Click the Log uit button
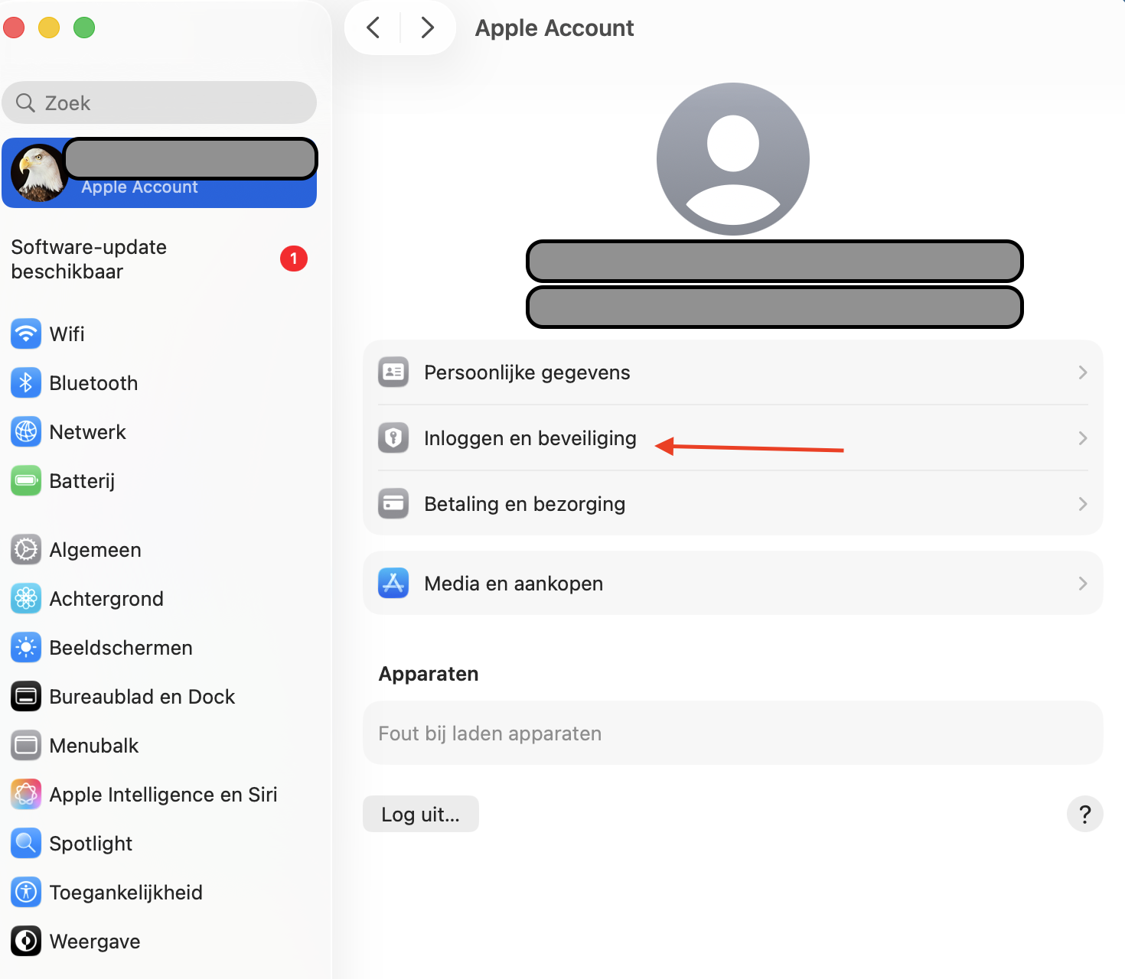This screenshot has width=1125, height=979. click(x=420, y=814)
